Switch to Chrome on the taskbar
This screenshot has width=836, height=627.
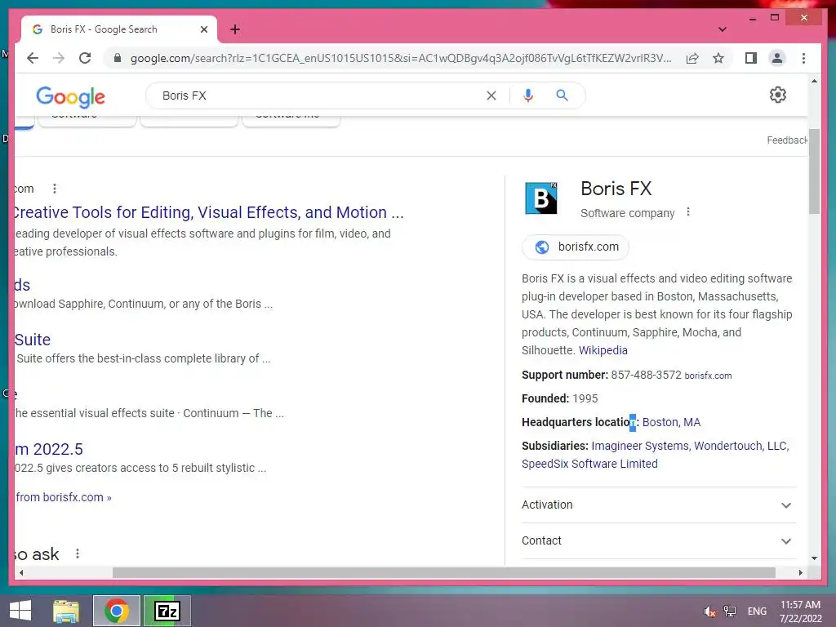click(117, 611)
